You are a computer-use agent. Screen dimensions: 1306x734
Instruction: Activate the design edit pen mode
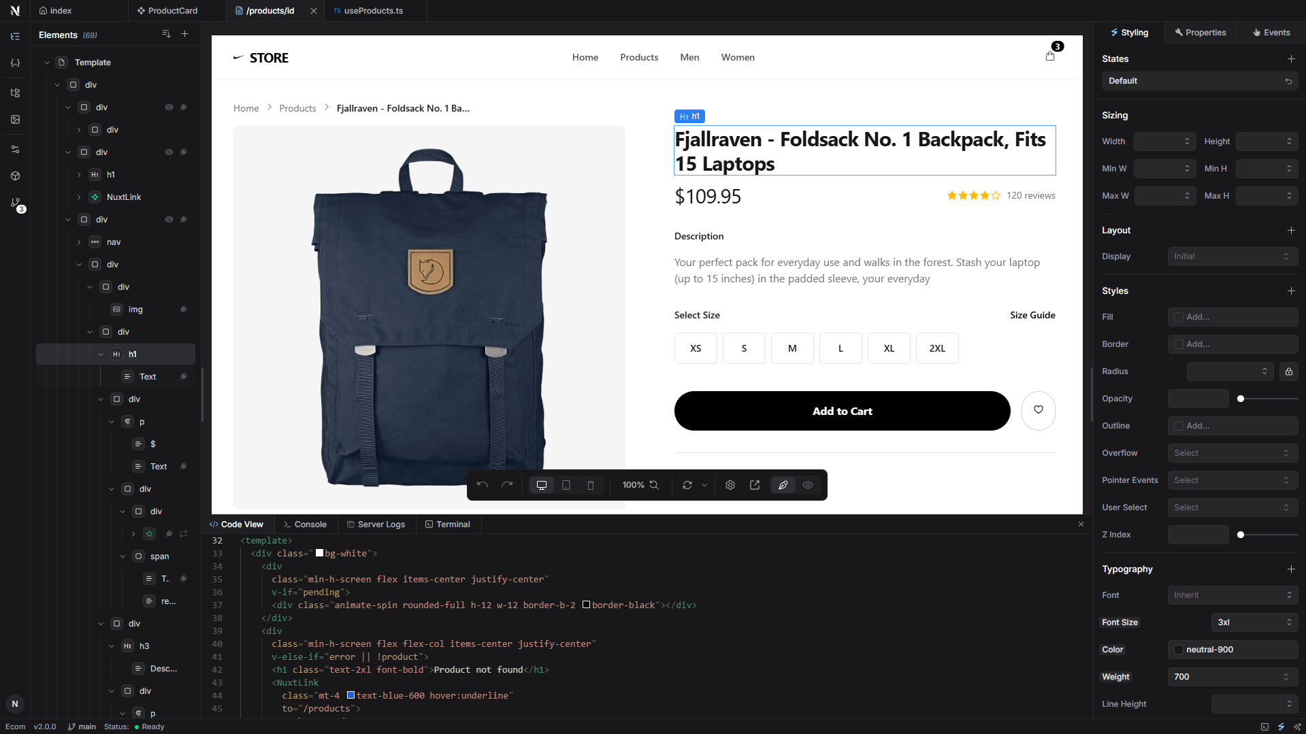783,485
